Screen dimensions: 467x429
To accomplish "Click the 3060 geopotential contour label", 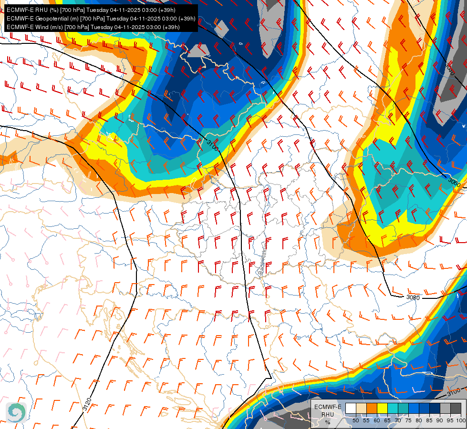I will (454, 182).
